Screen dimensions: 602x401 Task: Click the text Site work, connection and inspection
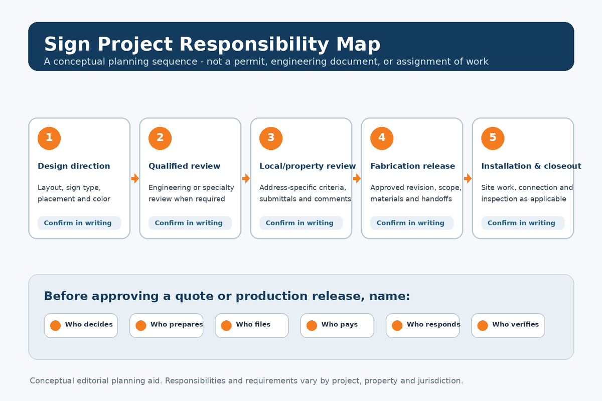point(527,193)
